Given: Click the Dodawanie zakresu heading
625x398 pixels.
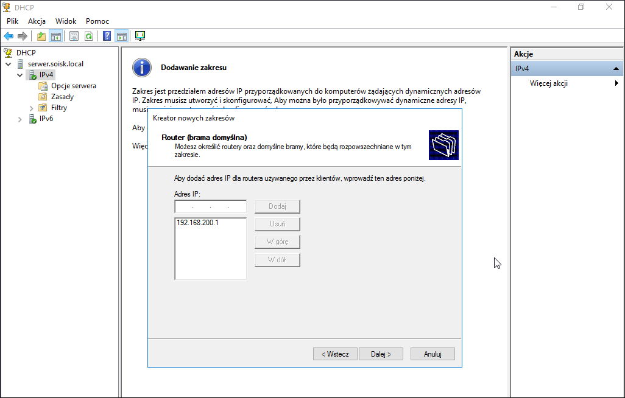Looking at the screenshot, I should pos(194,68).
